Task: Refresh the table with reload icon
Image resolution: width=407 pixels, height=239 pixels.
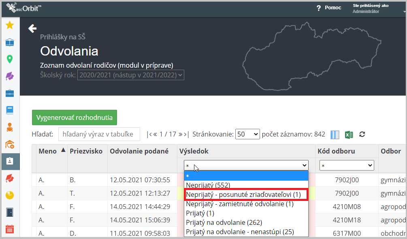Action: (362, 134)
